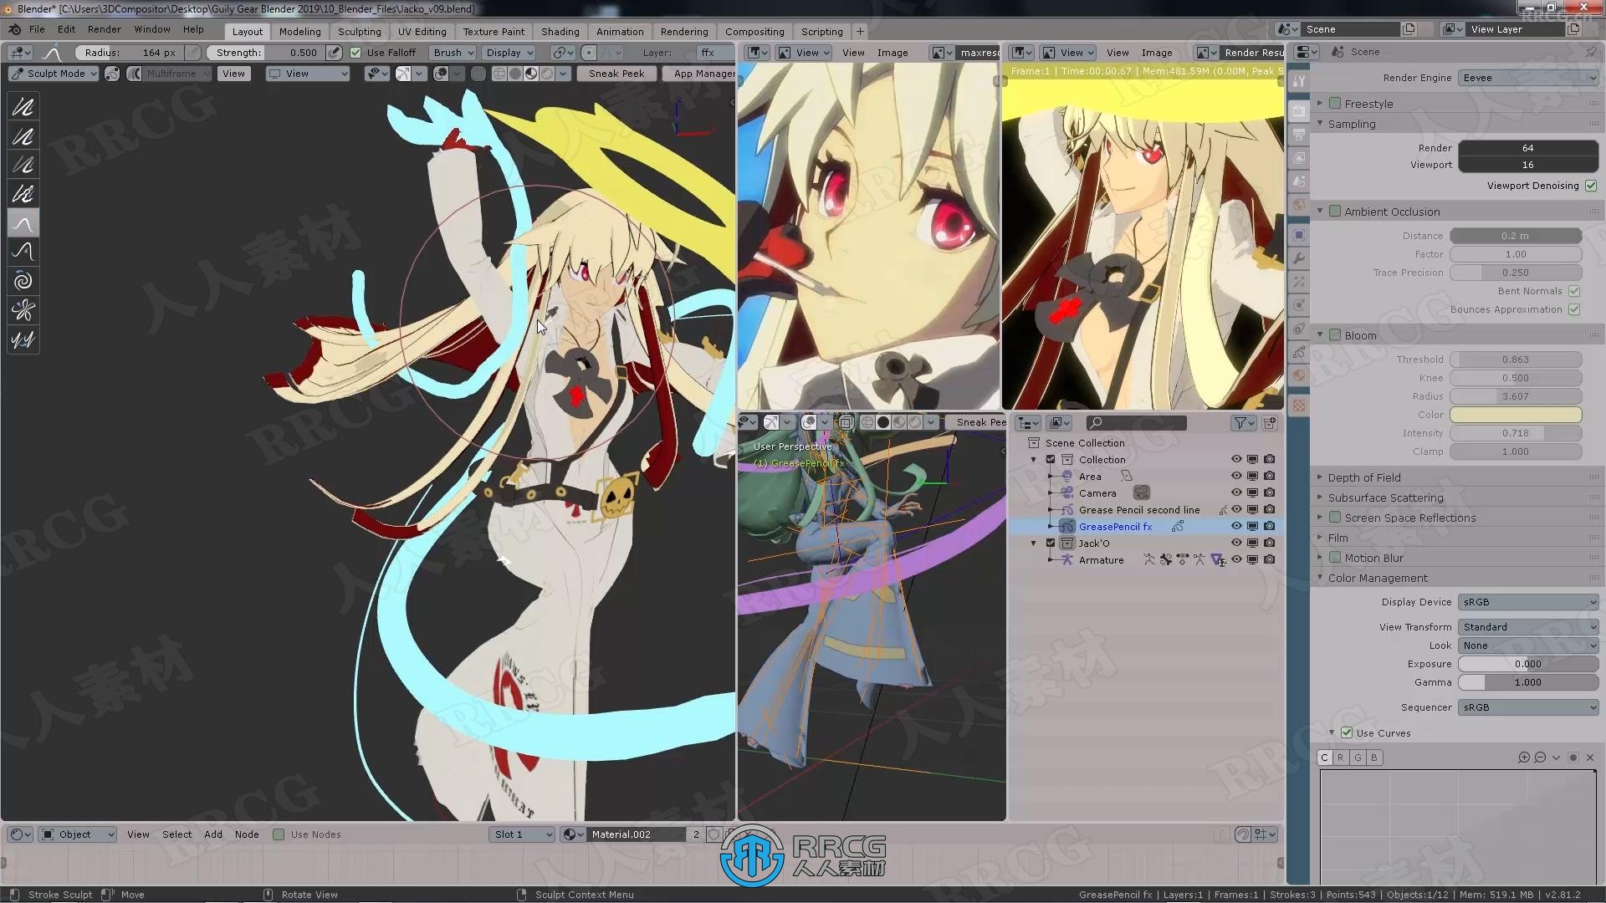Select the Randomize stroke sculpt tool

pyautogui.click(x=23, y=194)
